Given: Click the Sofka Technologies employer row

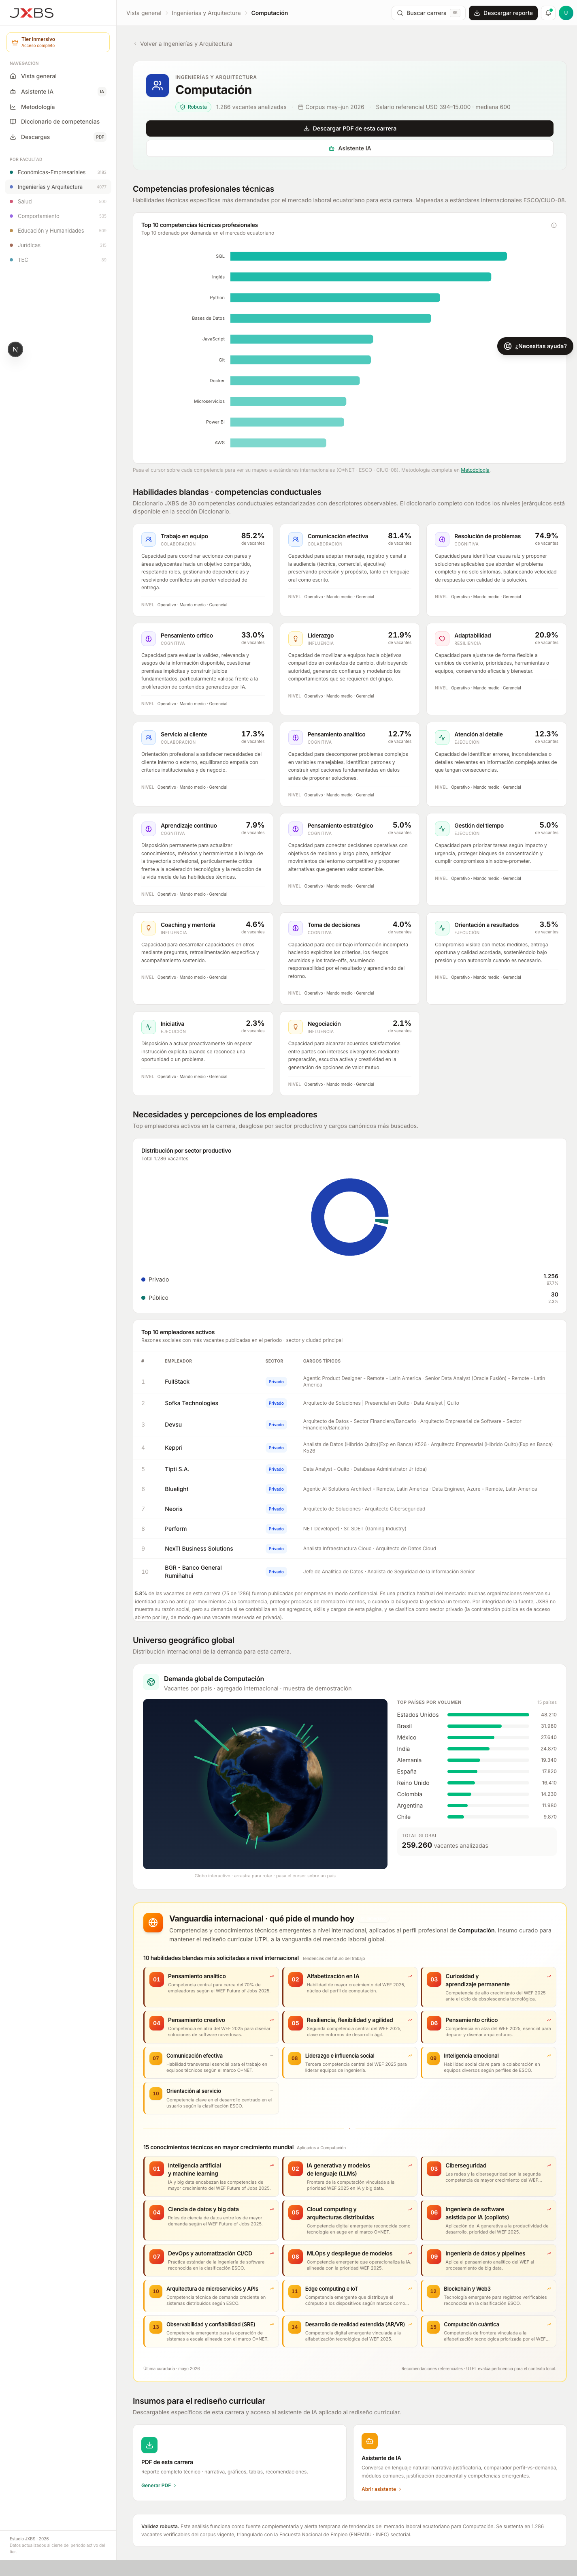Looking at the screenshot, I should [349, 1403].
